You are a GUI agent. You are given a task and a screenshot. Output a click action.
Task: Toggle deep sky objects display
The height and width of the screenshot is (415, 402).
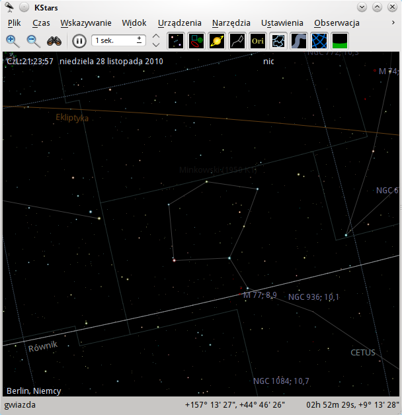pyautogui.click(x=196, y=40)
